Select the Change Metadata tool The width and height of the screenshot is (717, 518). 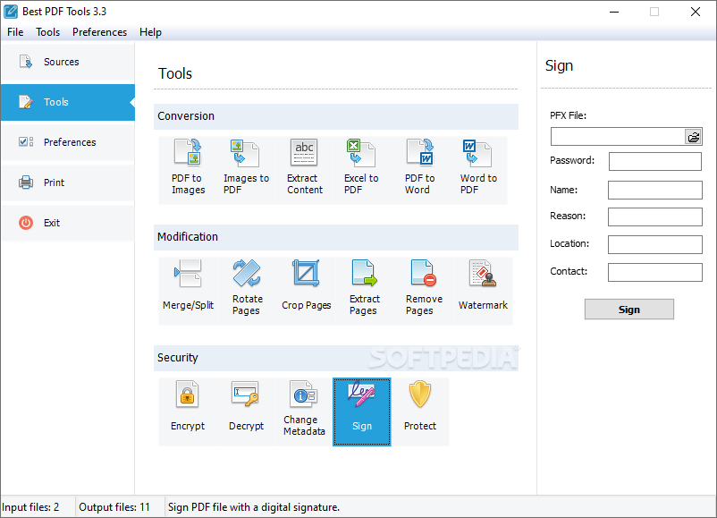(x=304, y=412)
